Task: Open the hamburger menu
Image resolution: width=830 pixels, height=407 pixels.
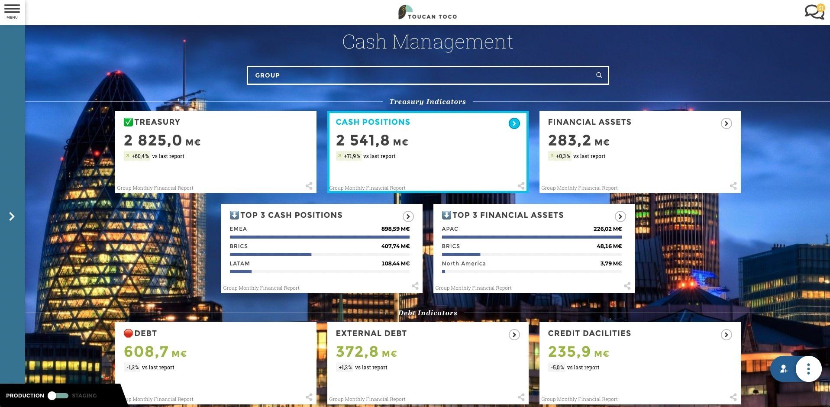Action: 12,11
